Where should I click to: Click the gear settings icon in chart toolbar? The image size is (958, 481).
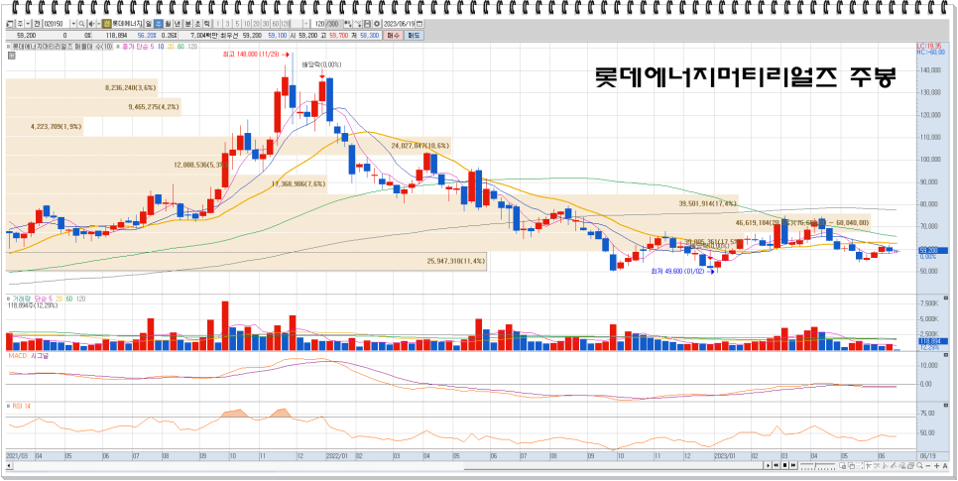pos(377,24)
